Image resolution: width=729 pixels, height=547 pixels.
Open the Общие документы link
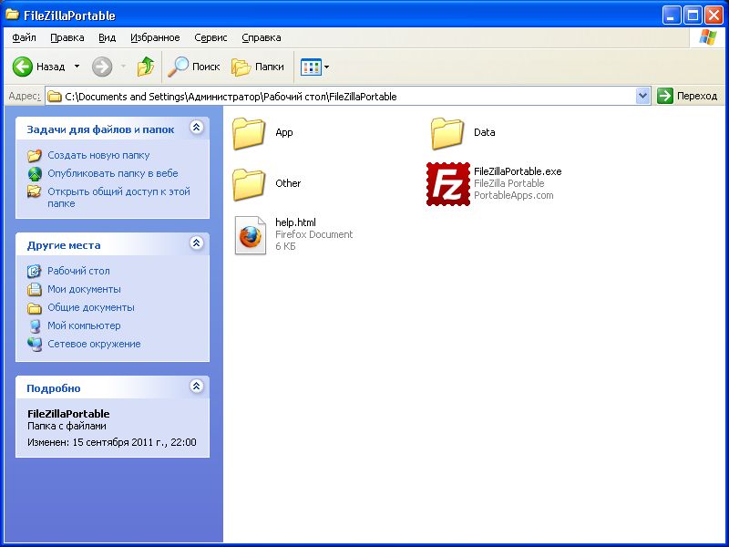[x=91, y=307]
